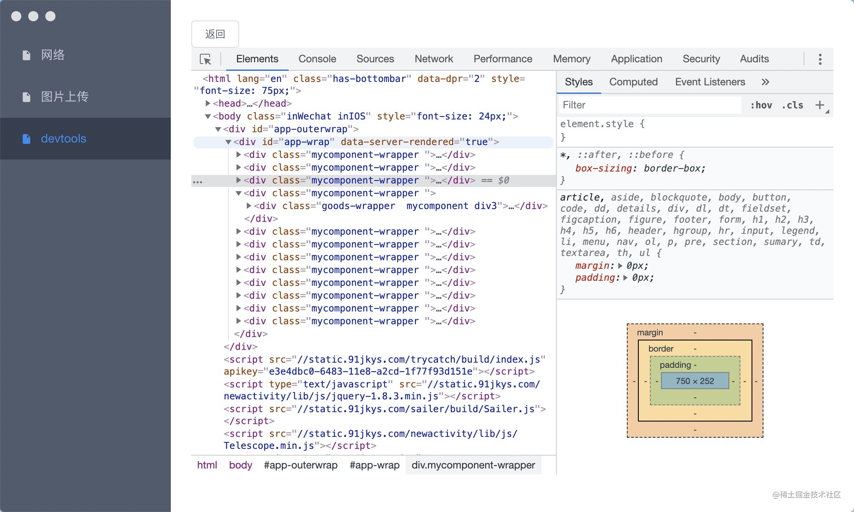Click the margin label in box model

[x=650, y=332]
